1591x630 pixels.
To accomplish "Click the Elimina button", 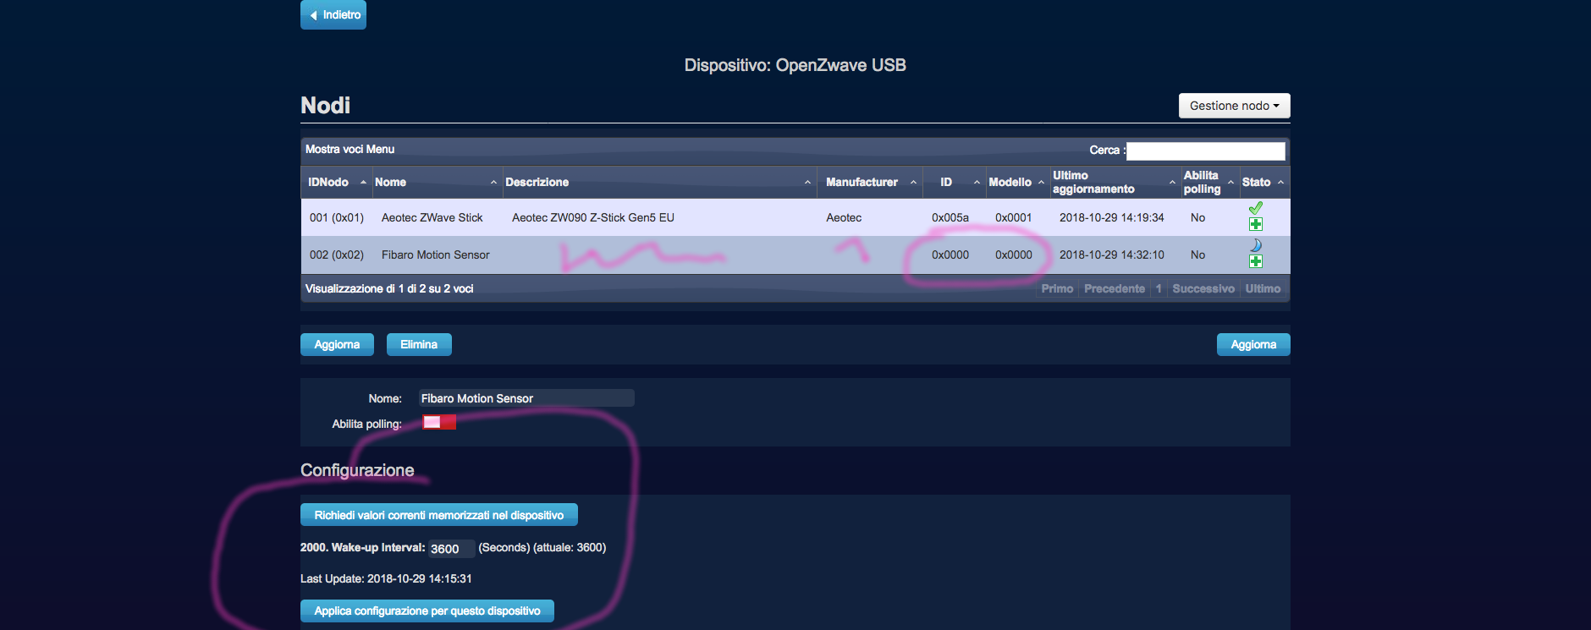I will [419, 345].
